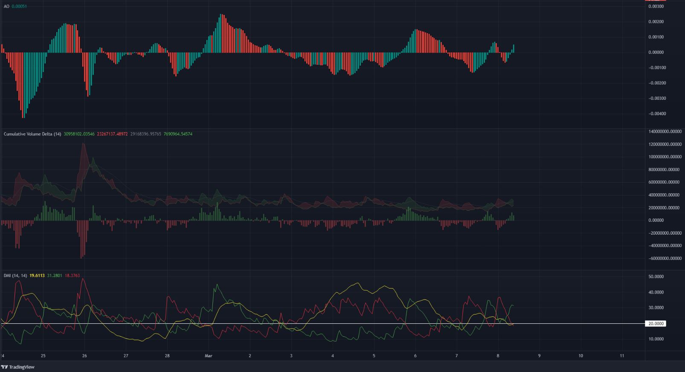The width and height of the screenshot is (685, 372).
Task: Click DMI scale value 30.0000
Action: (x=656, y=308)
